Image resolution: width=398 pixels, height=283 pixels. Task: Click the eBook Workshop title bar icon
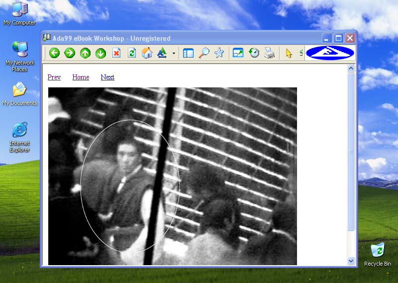click(47, 38)
